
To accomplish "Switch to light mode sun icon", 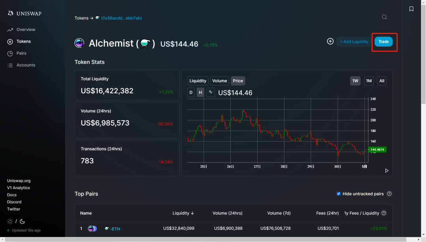I will coord(10,222).
